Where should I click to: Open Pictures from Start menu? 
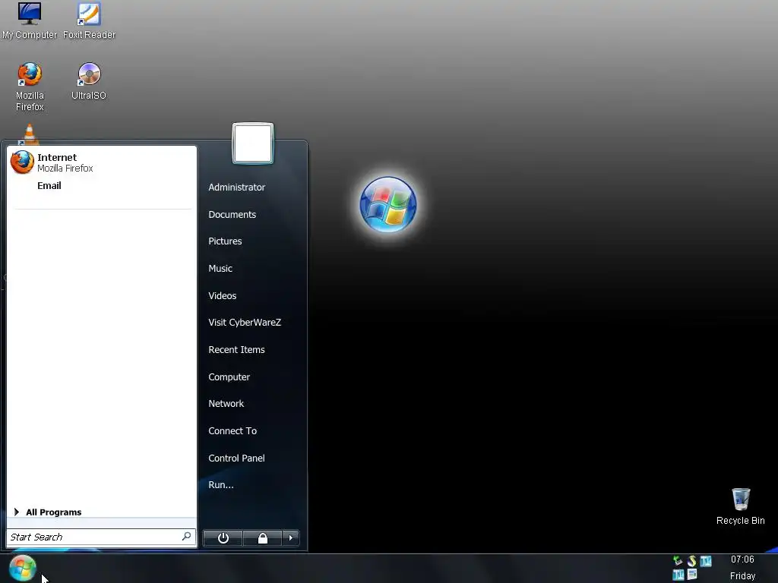(x=225, y=241)
